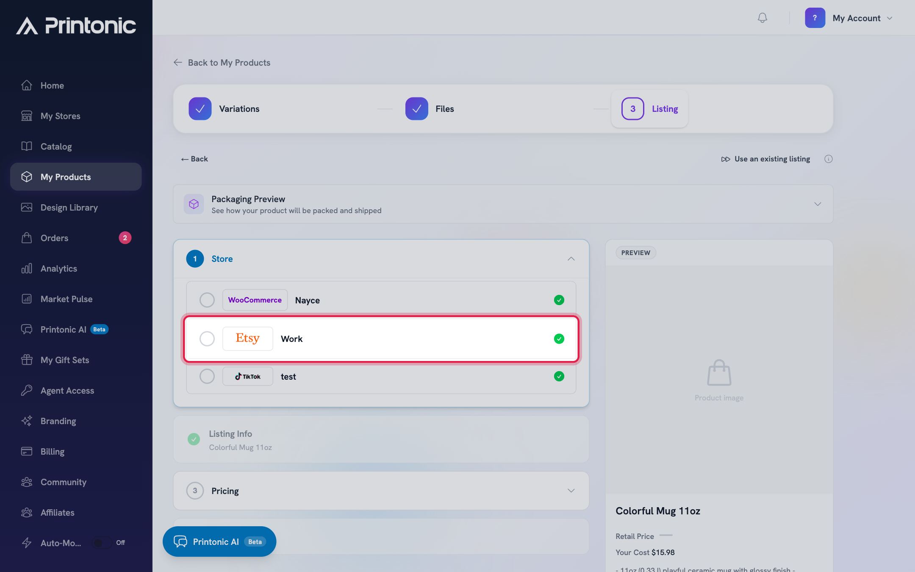Click the Packaging Preview box icon
Screen dimensions: 915x572
click(x=194, y=204)
